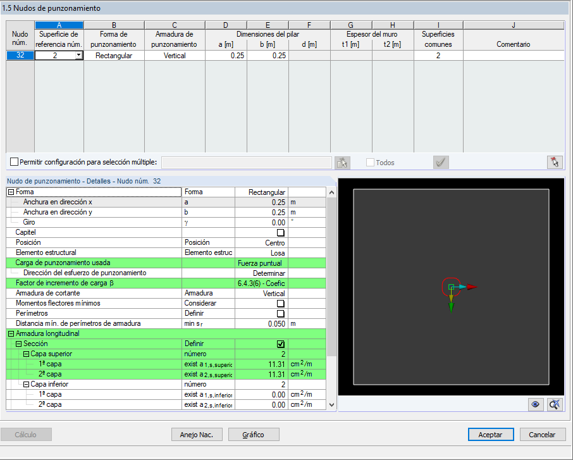Check the Todos checkbox

370,163
